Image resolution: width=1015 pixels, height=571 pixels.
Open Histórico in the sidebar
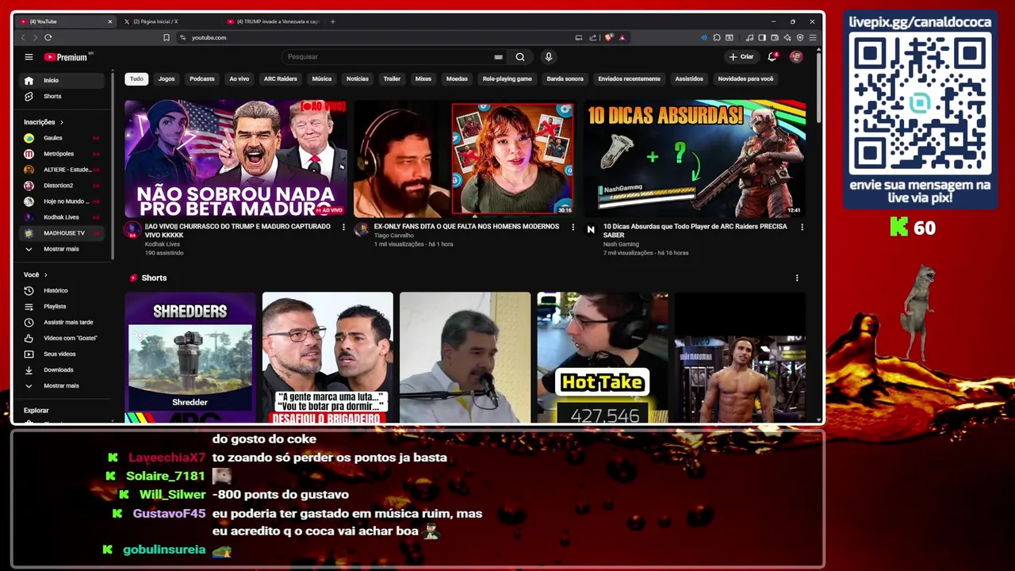click(x=63, y=290)
